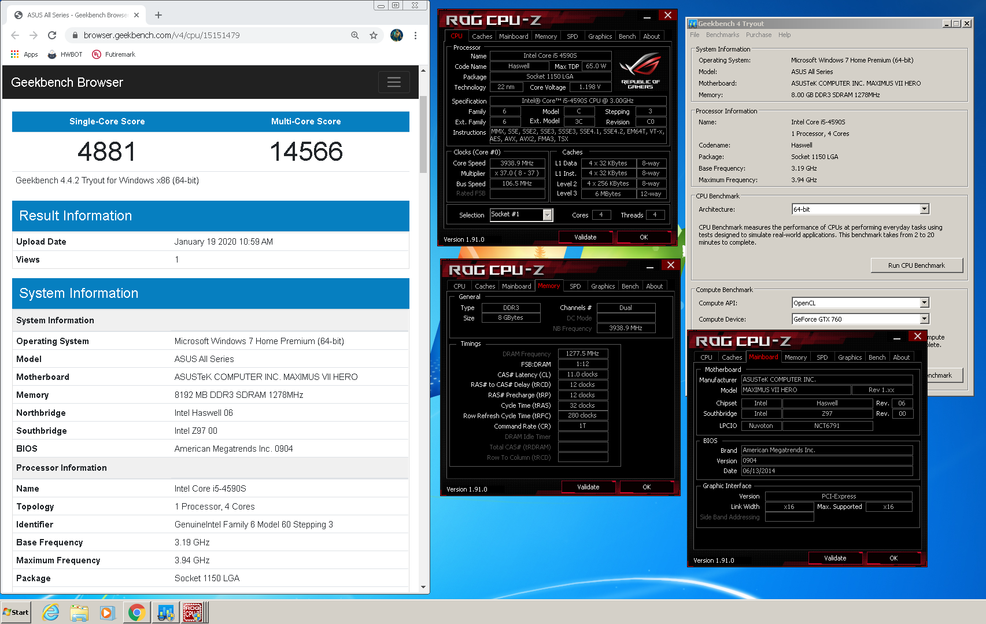Open the Memory tab in Mainboard CPU-Z window
The width and height of the screenshot is (986, 624).
click(x=796, y=357)
